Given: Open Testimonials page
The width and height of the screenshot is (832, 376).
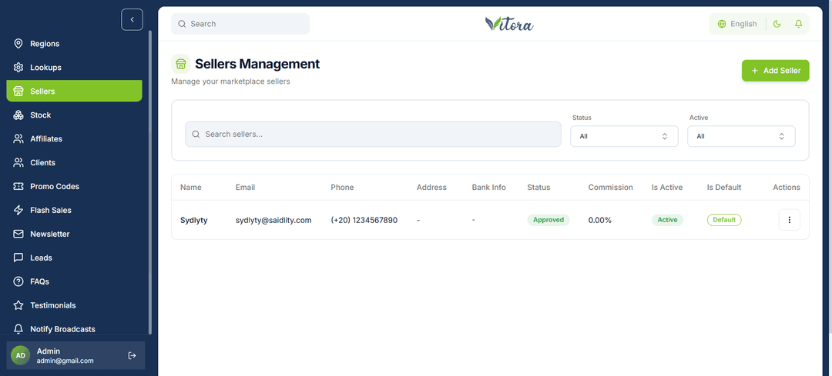Looking at the screenshot, I should (x=74, y=305).
